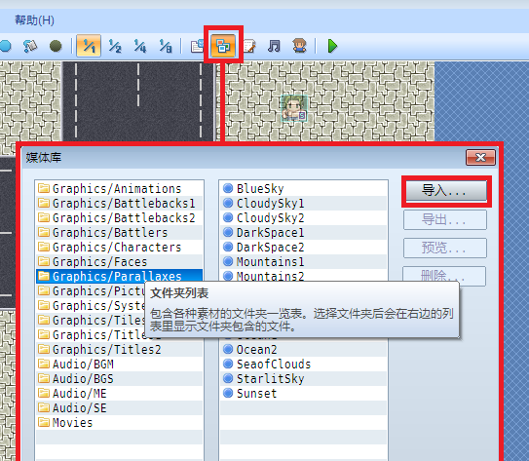Select Audio/BGM folder
Viewport: 529px width, 461px height.
120,365
